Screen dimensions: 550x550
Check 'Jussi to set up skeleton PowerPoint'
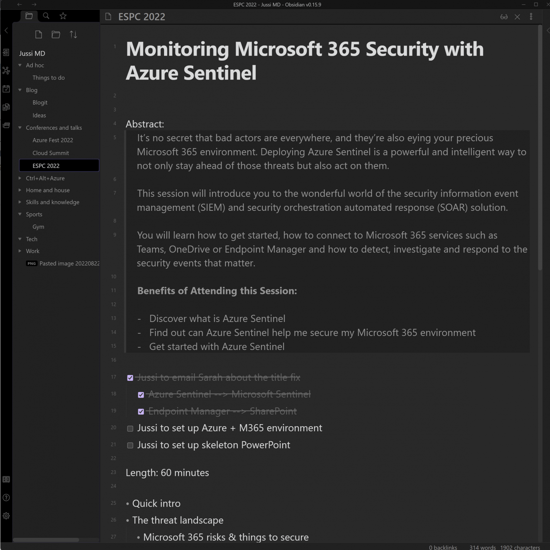pos(130,445)
